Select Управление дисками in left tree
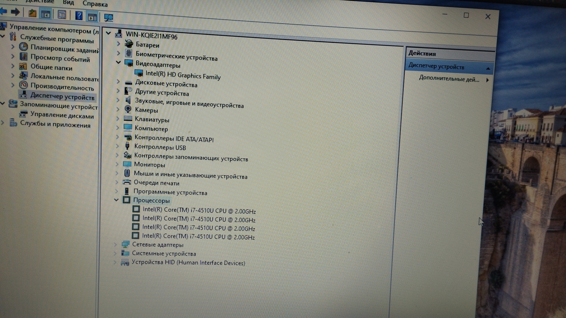566x318 pixels. tap(62, 115)
